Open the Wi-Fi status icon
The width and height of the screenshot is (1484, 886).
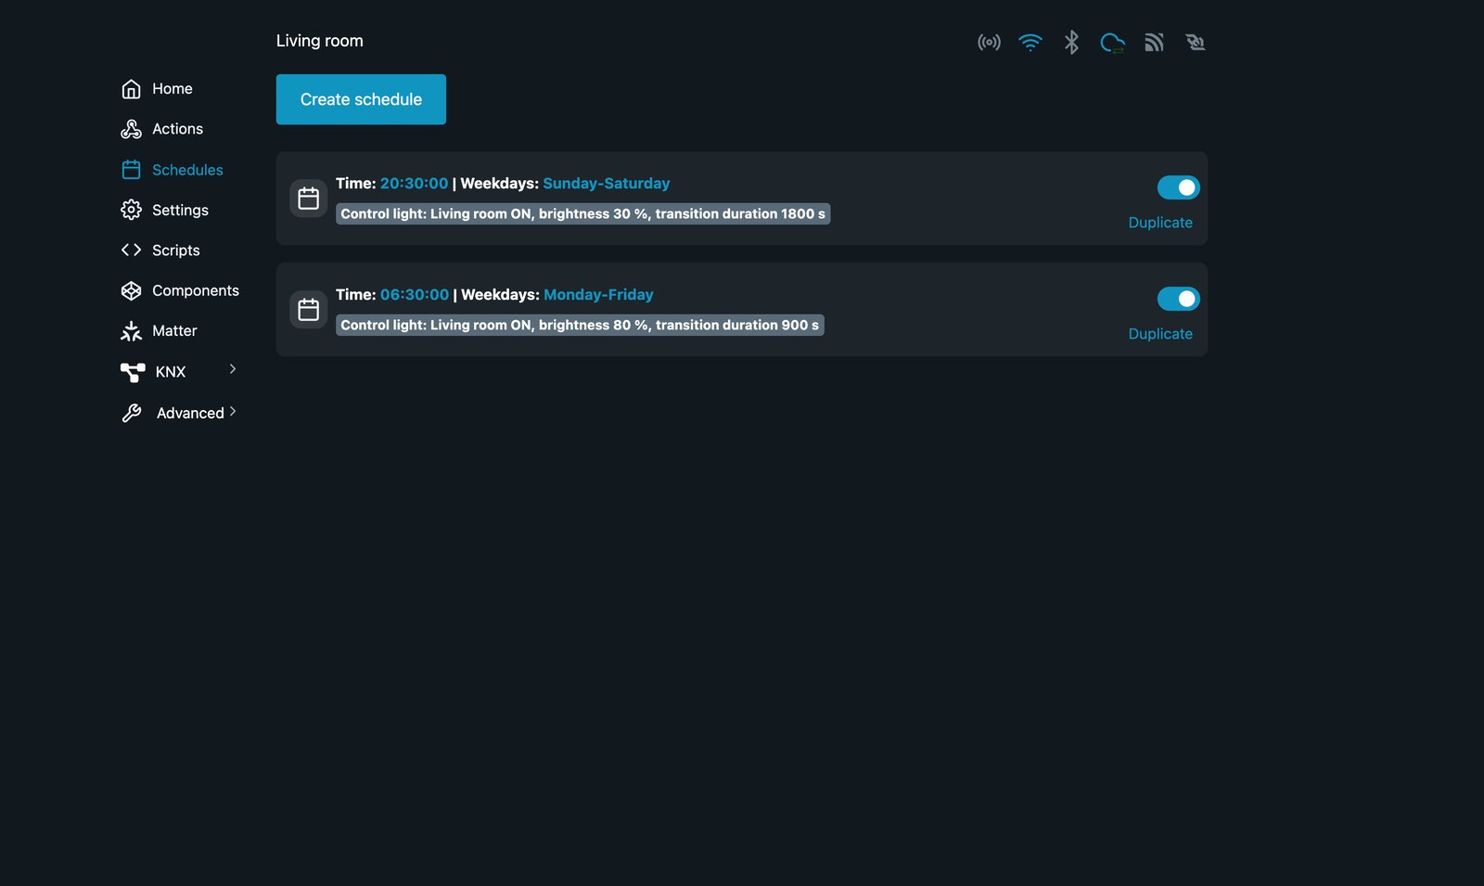(x=1030, y=43)
